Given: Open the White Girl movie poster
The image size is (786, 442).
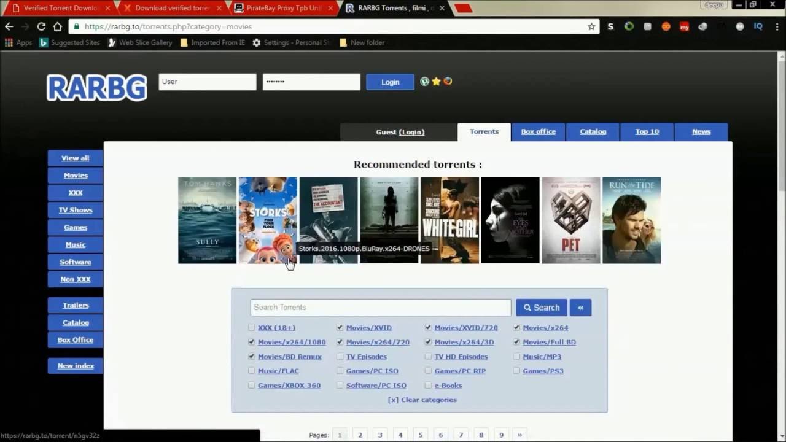Looking at the screenshot, I should [x=449, y=220].
